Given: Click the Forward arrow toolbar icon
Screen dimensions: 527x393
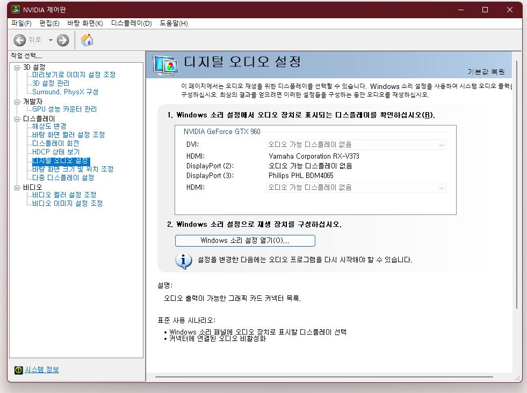Looking at the screenshot, I should pos(63,40).
